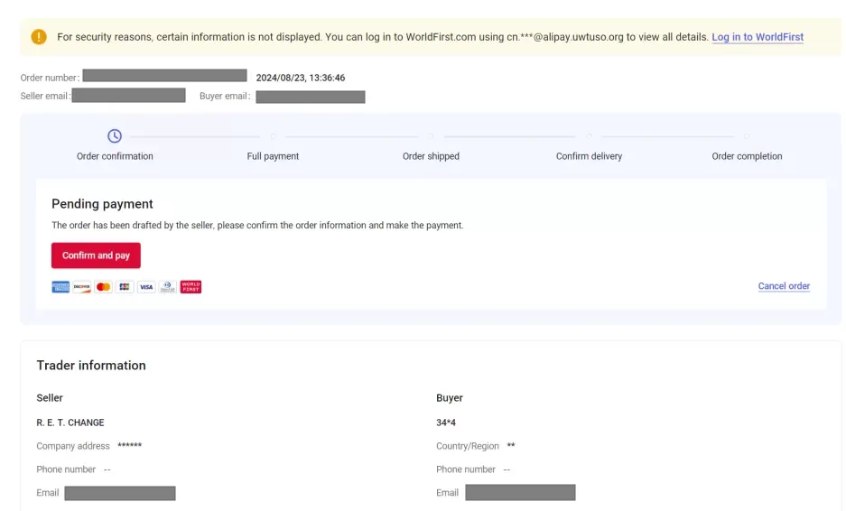Click the Diners Club card icon

(168, 287)
